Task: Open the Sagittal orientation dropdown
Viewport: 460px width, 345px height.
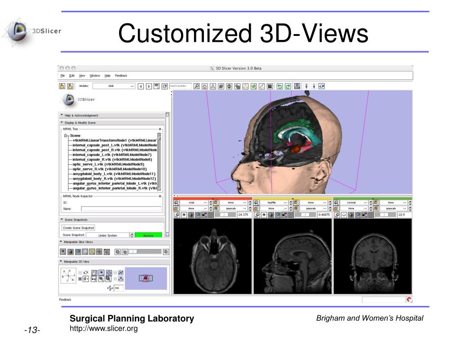Action: [274, 203]
